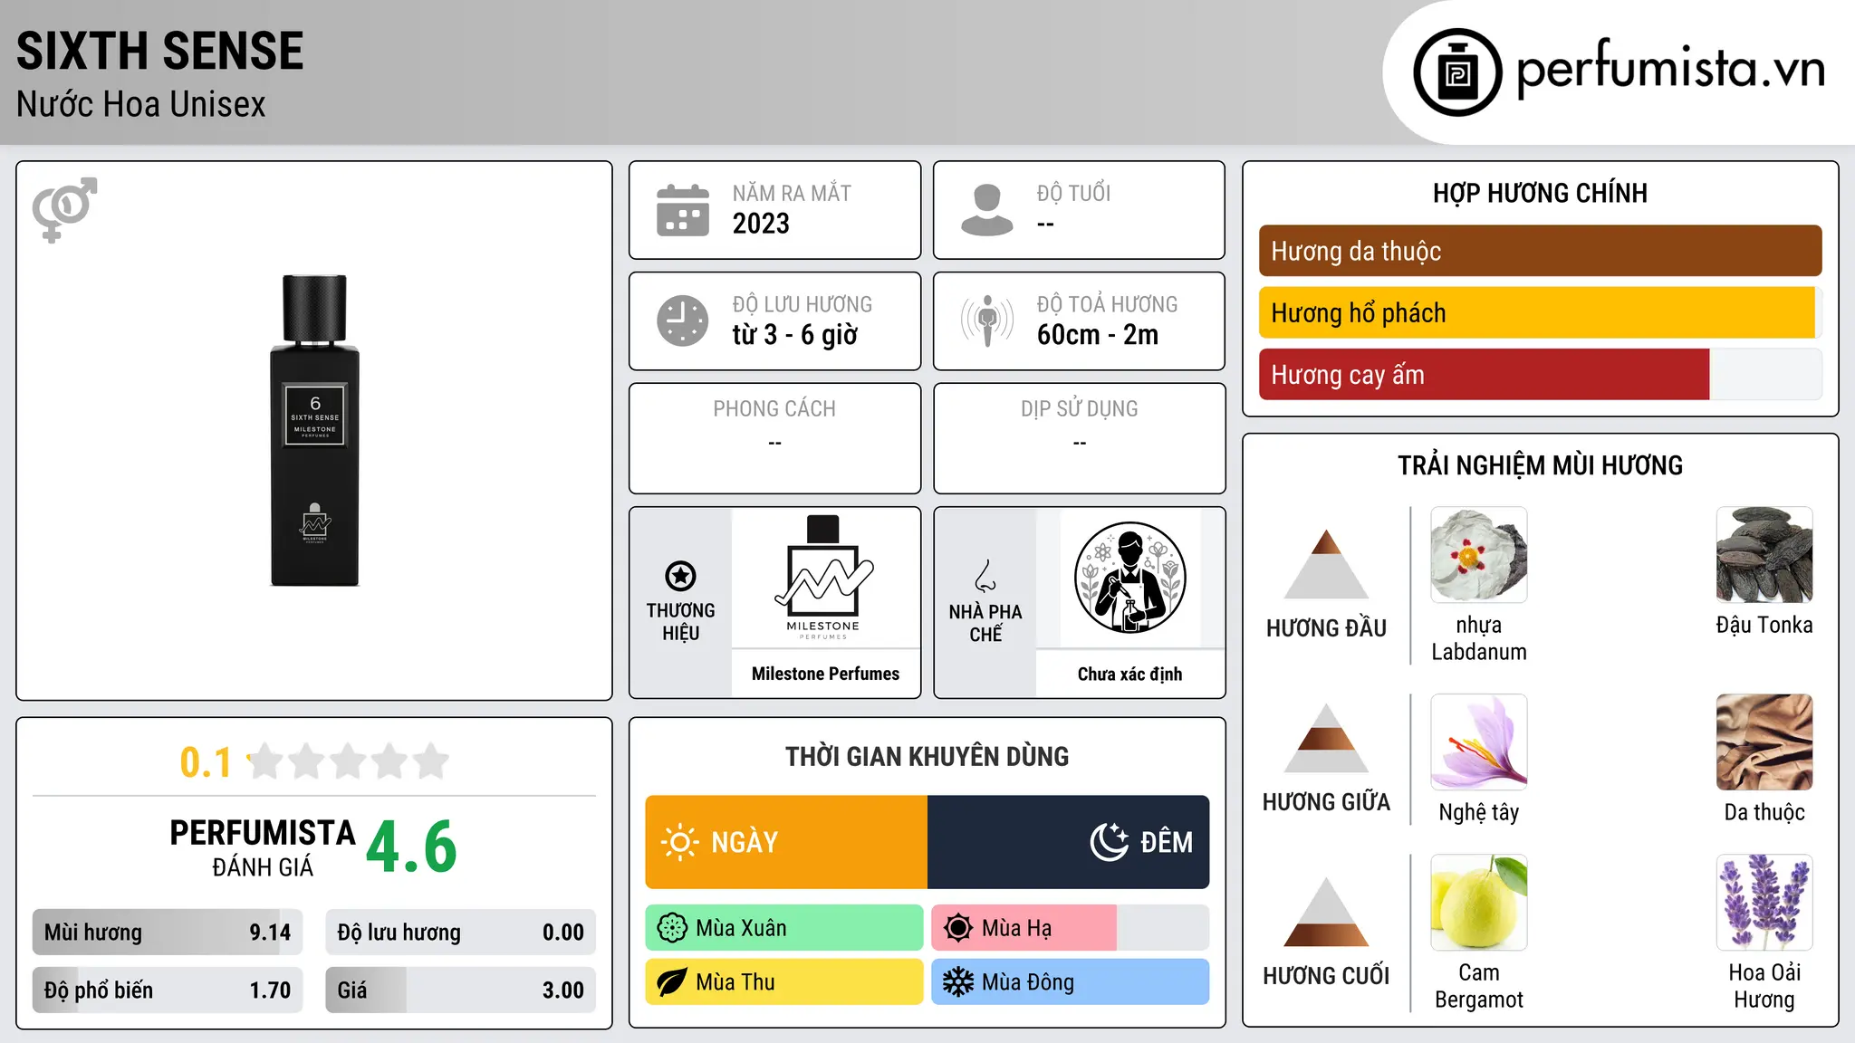Click the PERFUMISTA ĐÁNH GIÁ label
The height and width of the screenshot is (1043, 1855).
tap(263, 847)
